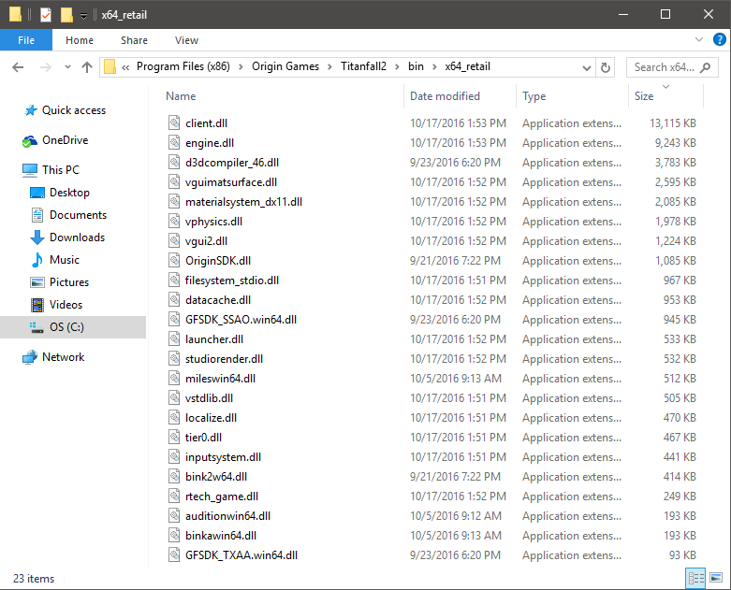The image size is (731, 590).
Task: Select the materialsystem_dx11.dll file icon
Action: point(174,202)
